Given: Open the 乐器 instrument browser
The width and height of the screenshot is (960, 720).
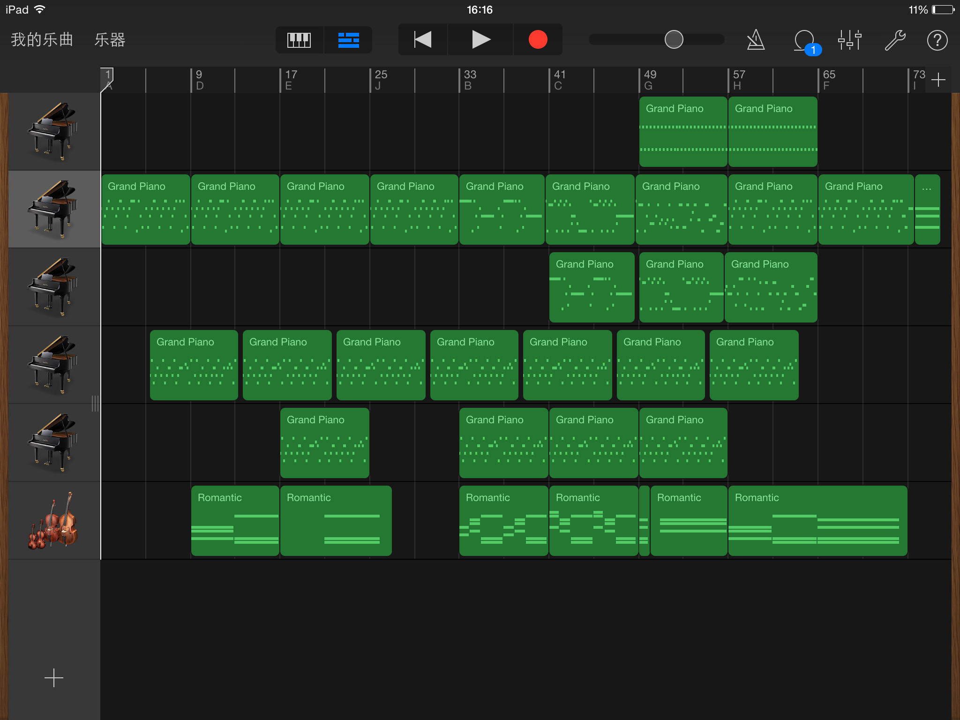Looking at the screenshot, I should pos(110,40).
